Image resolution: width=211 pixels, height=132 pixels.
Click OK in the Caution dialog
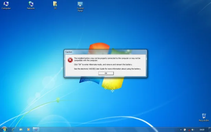click(x=106, y=73)
